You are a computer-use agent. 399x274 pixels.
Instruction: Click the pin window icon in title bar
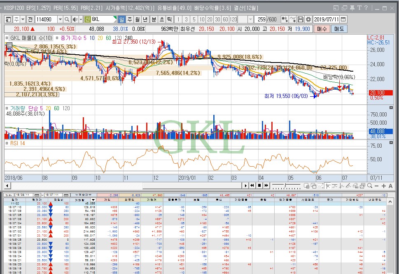352,8
